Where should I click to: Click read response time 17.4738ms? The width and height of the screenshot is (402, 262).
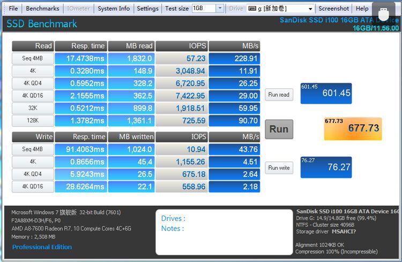click(x=81, y=58)
